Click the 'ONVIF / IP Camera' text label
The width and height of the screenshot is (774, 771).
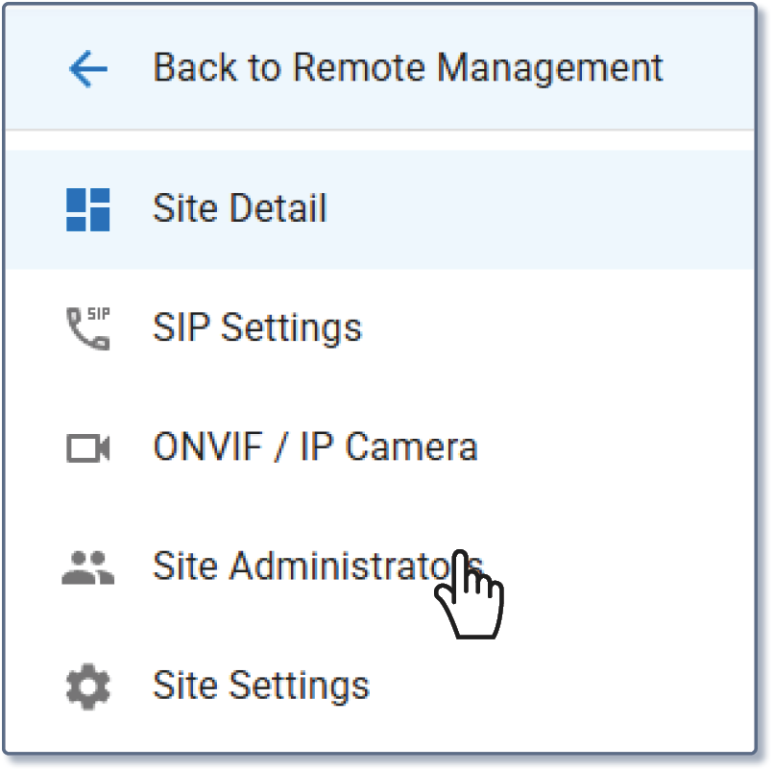(x=314, y=447)
